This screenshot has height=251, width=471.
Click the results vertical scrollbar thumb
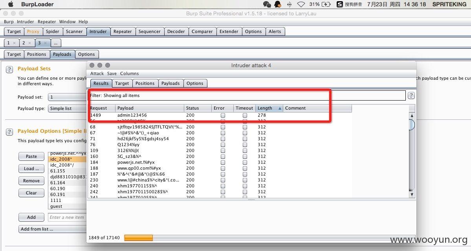[x=412, y=125]
